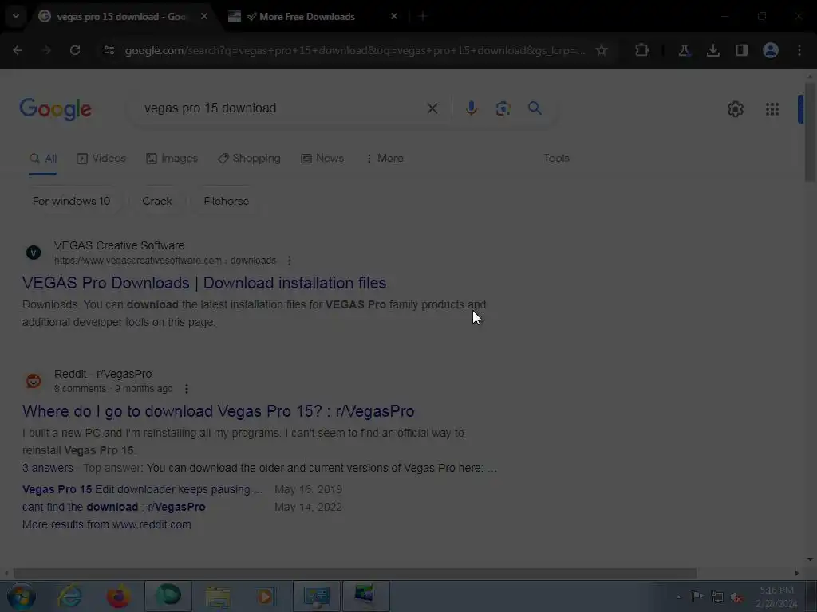Screen dimensions: 817x612
Task: Select the vegas pro 15 download tab
Action: (121, 17)
